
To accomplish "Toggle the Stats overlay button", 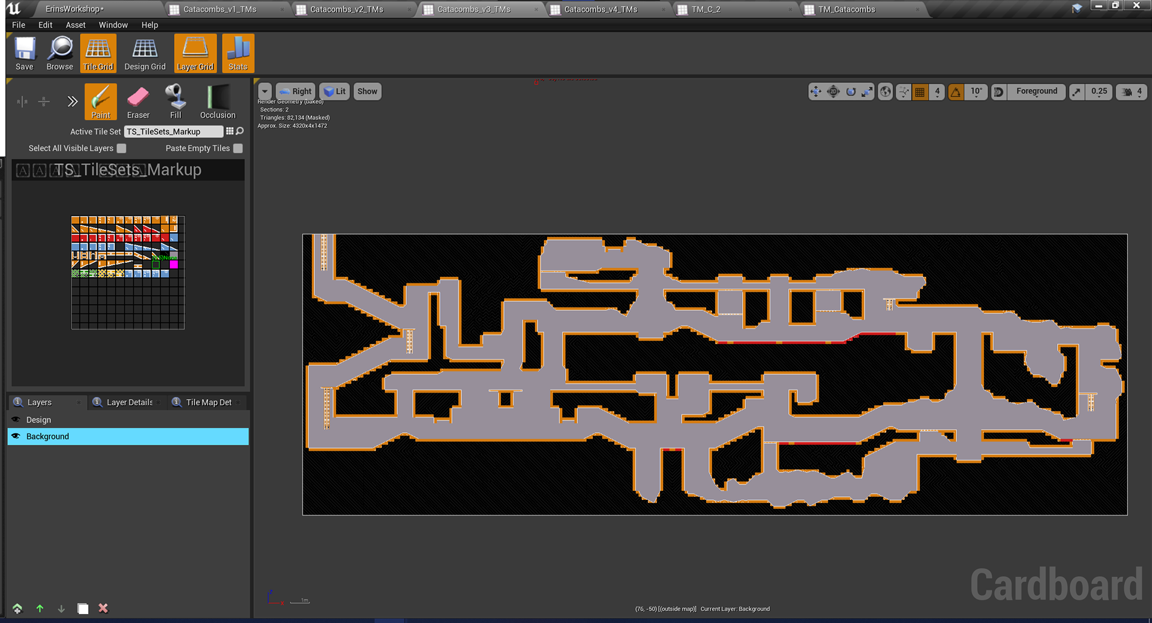I will point(238,53).
